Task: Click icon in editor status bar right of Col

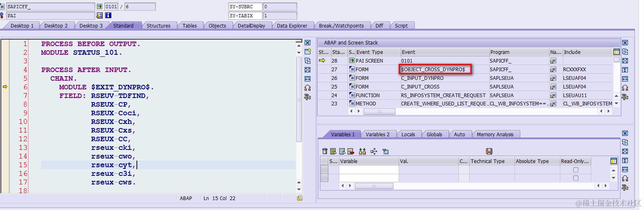Action: (x=300, y=198)
